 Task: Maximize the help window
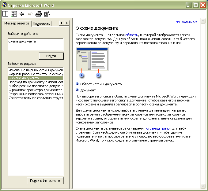pos(196,5)
